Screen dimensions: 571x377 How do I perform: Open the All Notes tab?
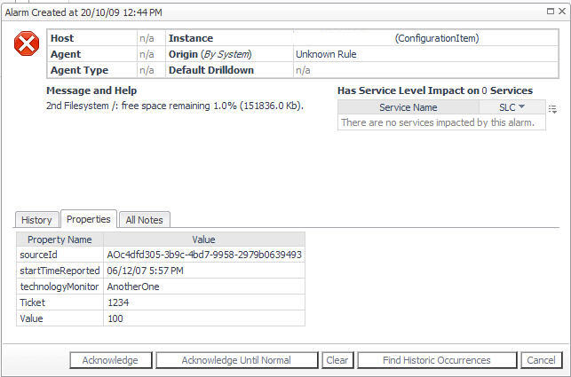click(144, 220)
